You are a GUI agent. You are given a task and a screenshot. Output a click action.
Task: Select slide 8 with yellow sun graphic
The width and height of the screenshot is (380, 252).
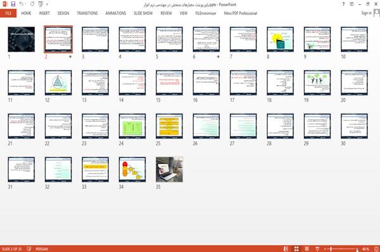[280, 39]
